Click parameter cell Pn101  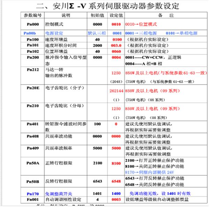33,45
